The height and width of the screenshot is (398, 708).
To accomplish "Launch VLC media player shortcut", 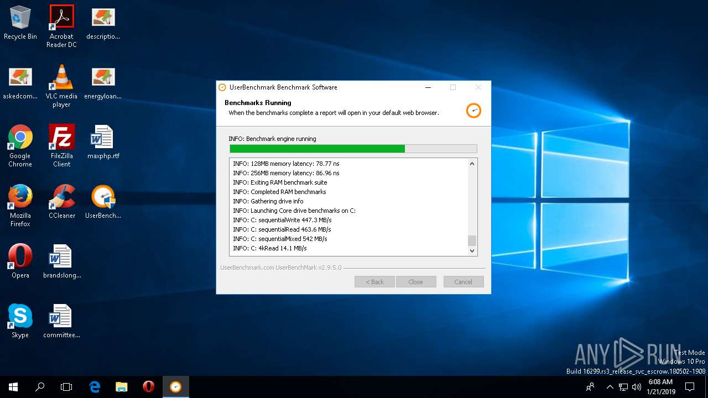I will tap(61, 86).
